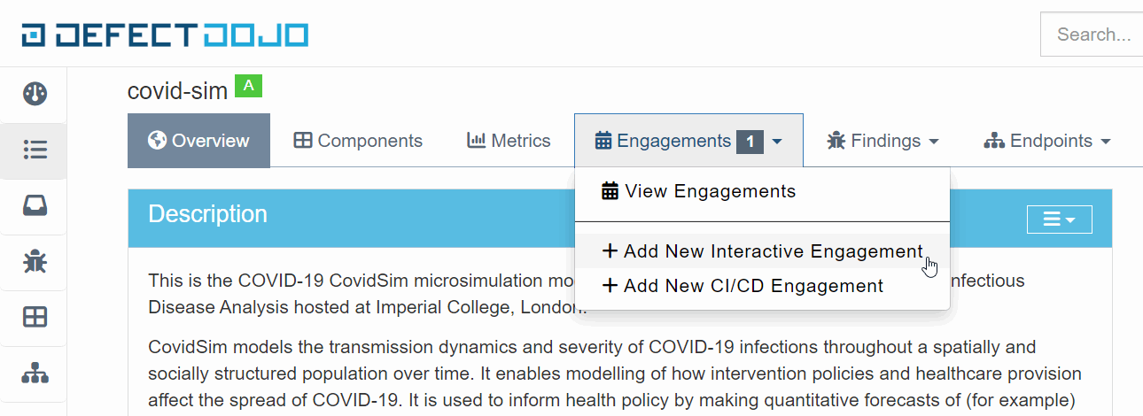Focus the Search input field

[1092, 35]
